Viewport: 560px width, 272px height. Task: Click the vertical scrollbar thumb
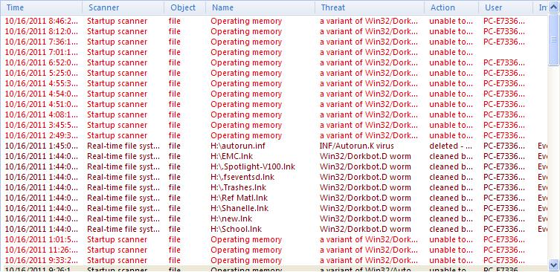(x=554, y=39)
